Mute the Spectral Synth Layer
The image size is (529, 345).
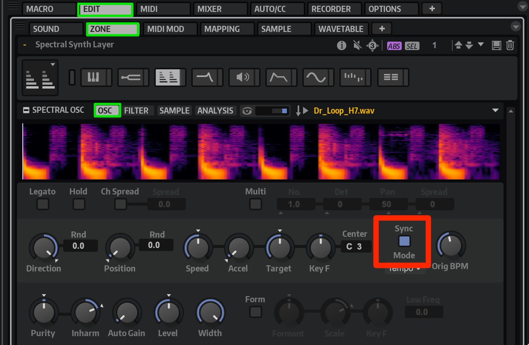pos(357,45)
